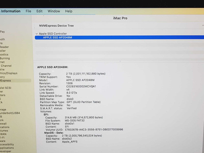Click EFI capacity 314.6 MB value
This screenshot has height=153, width=204.
(x=84, y=117)
